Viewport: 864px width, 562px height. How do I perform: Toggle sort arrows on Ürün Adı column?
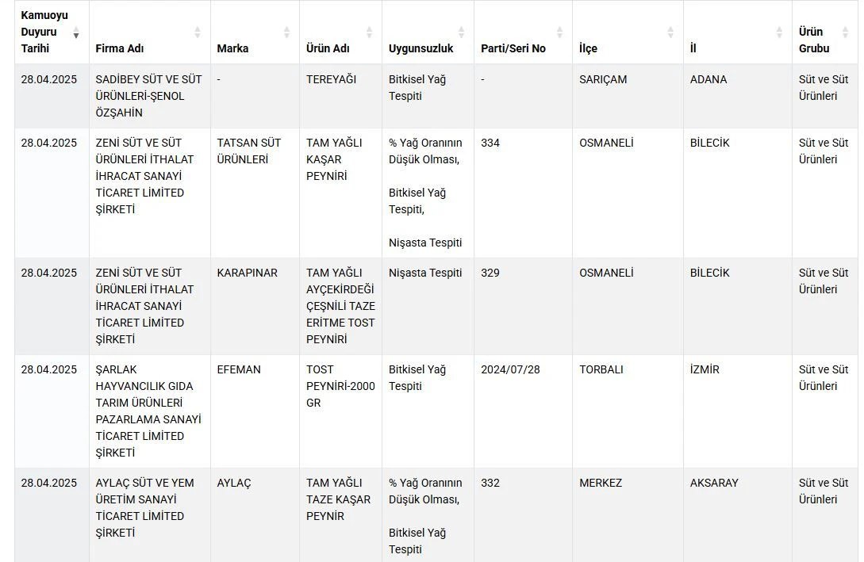(x=369, y=32)
